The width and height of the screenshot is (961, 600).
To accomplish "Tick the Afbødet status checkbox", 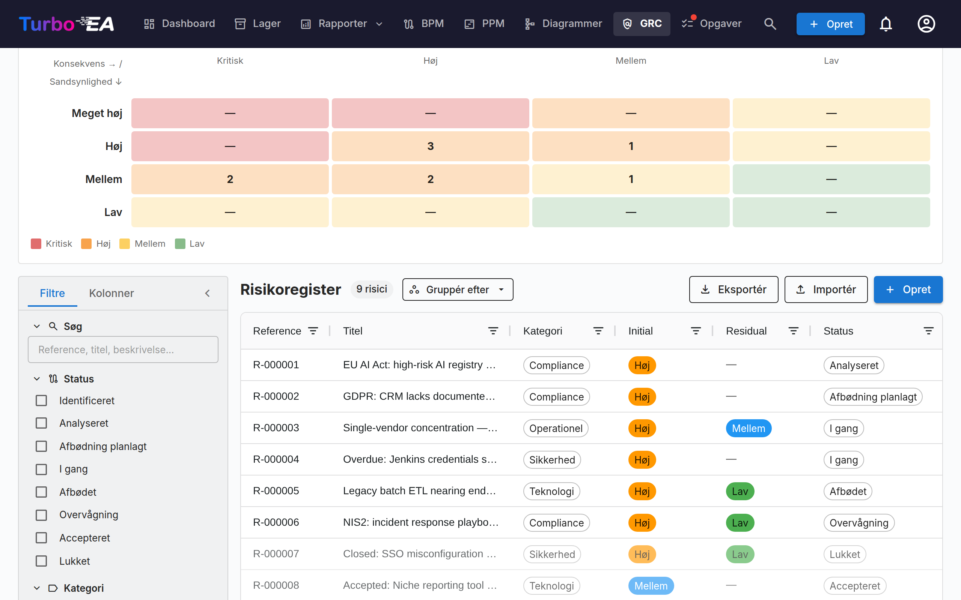I will pyautogui.click(x=41, y=492).
